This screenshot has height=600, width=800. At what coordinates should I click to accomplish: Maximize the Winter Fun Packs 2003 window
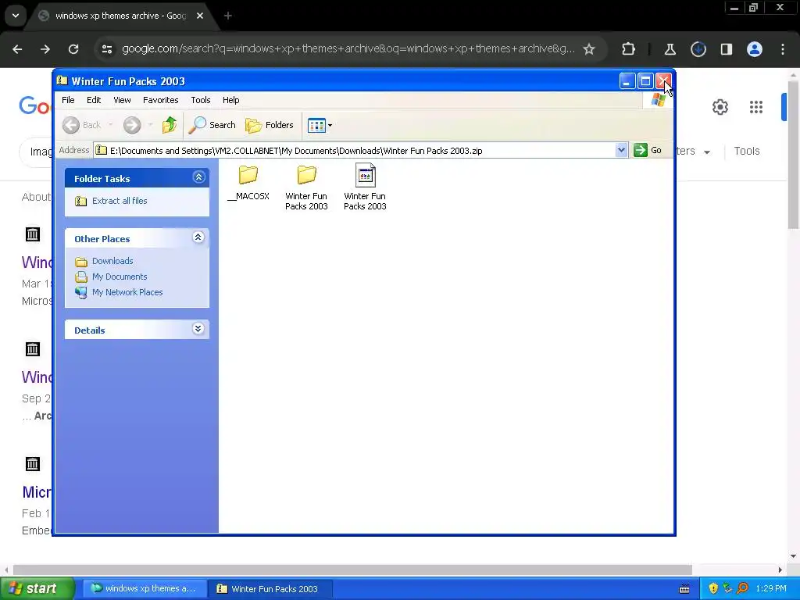point(645,81)
